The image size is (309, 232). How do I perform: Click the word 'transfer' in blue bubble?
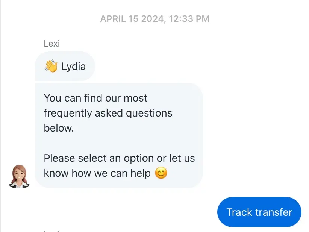274,212
